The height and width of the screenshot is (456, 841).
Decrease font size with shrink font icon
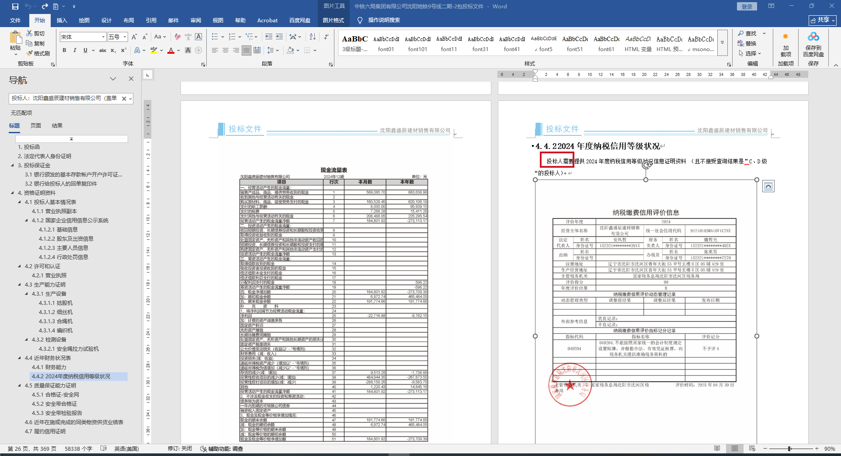pos(144,37)
